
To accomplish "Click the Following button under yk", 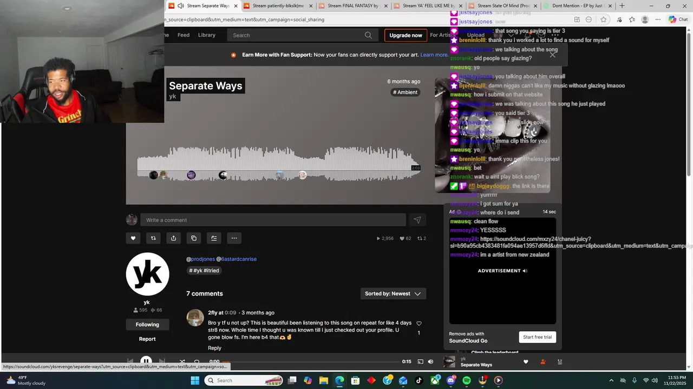I will pos(147,325).
